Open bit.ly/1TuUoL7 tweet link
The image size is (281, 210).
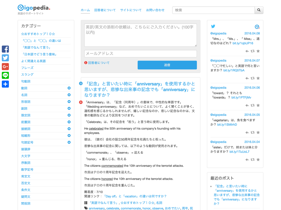coord(239,152)
